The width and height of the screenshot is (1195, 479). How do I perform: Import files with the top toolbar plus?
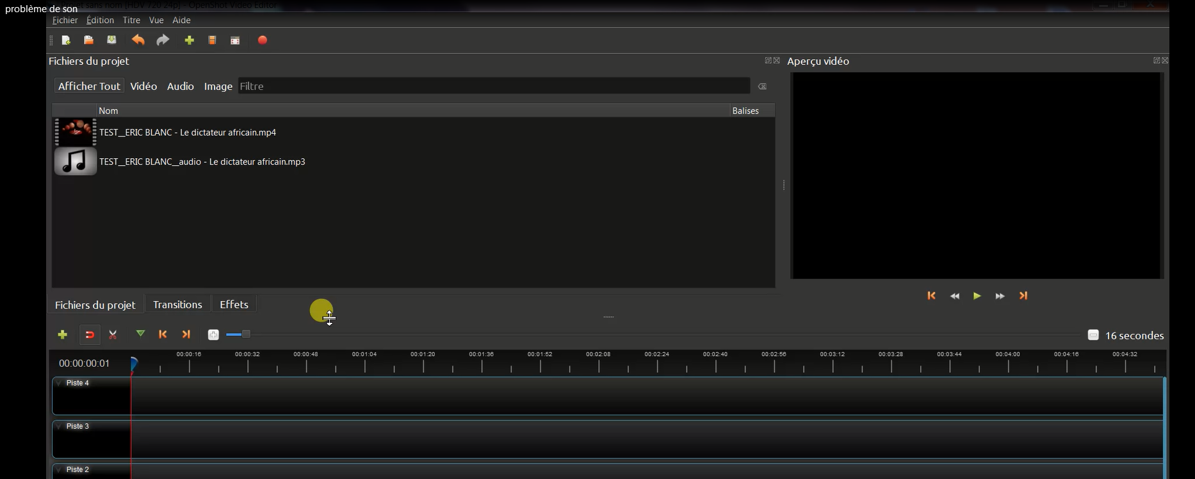click(189, 40)
